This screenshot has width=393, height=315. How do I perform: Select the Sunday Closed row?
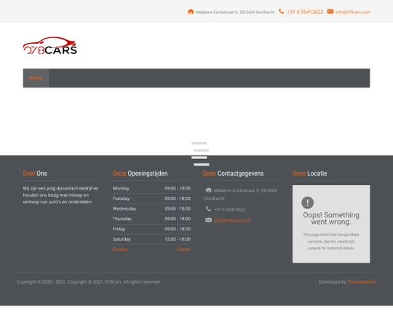point(151,249)
